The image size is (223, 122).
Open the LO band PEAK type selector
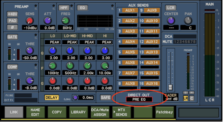[53, 42]
